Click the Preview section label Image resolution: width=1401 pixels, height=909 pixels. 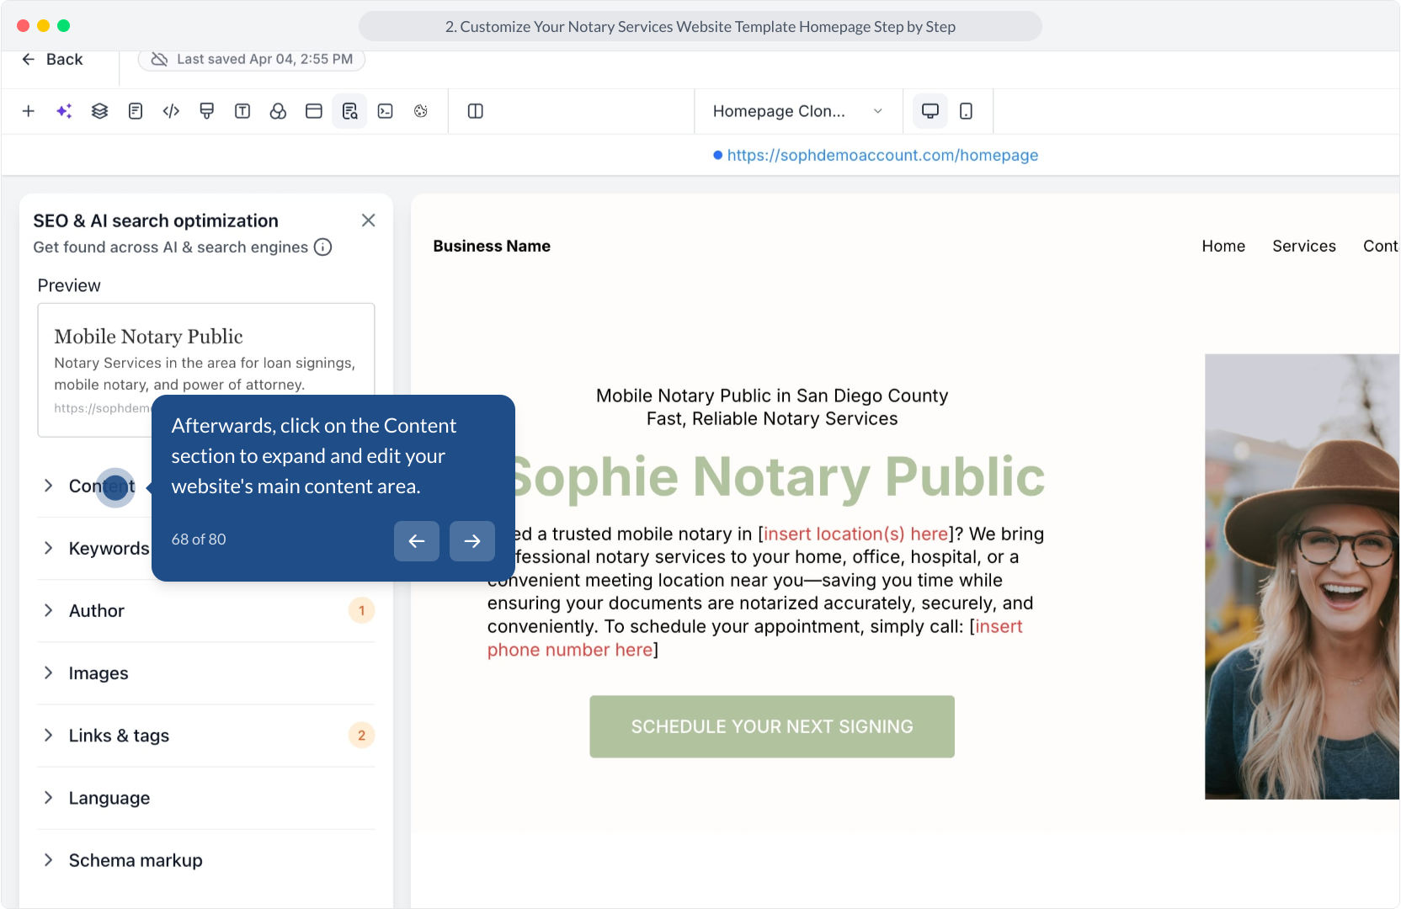[69, 285]
